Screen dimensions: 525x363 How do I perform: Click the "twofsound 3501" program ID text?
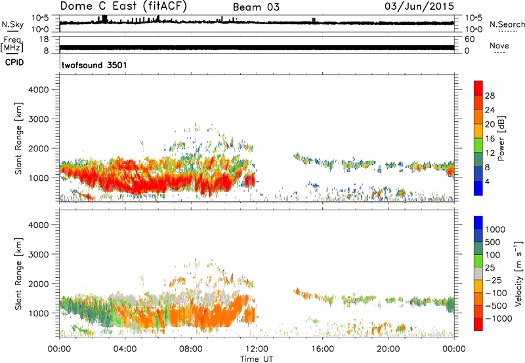point(94,65)
